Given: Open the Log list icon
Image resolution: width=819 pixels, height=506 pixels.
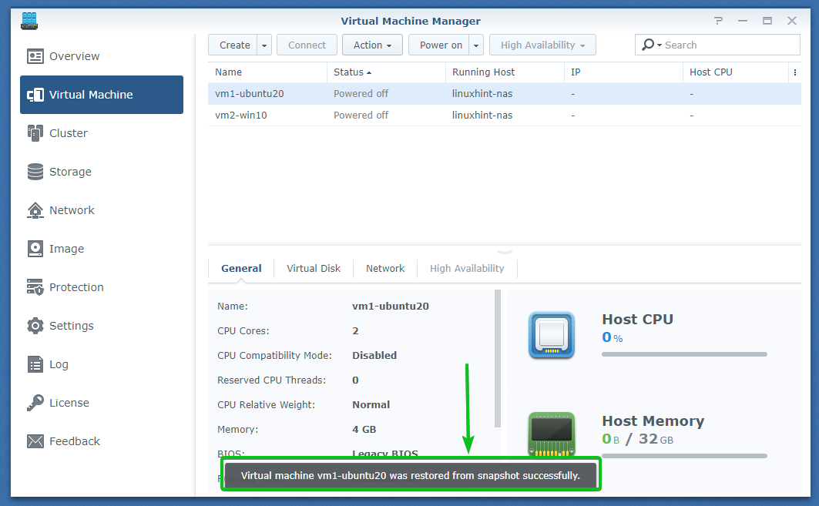Looking at the screenshot, I should (x=35, y=364).
